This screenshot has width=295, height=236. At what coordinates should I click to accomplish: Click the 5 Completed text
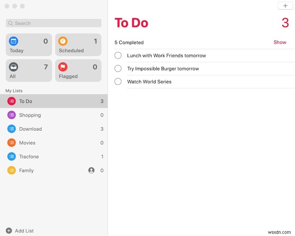click(129, 43)
